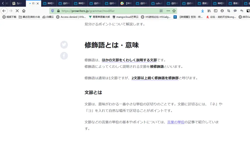Click the bold word 被修飾語
Image resolution: width=250 pixels, height=141 pixels.
point(157,67)
